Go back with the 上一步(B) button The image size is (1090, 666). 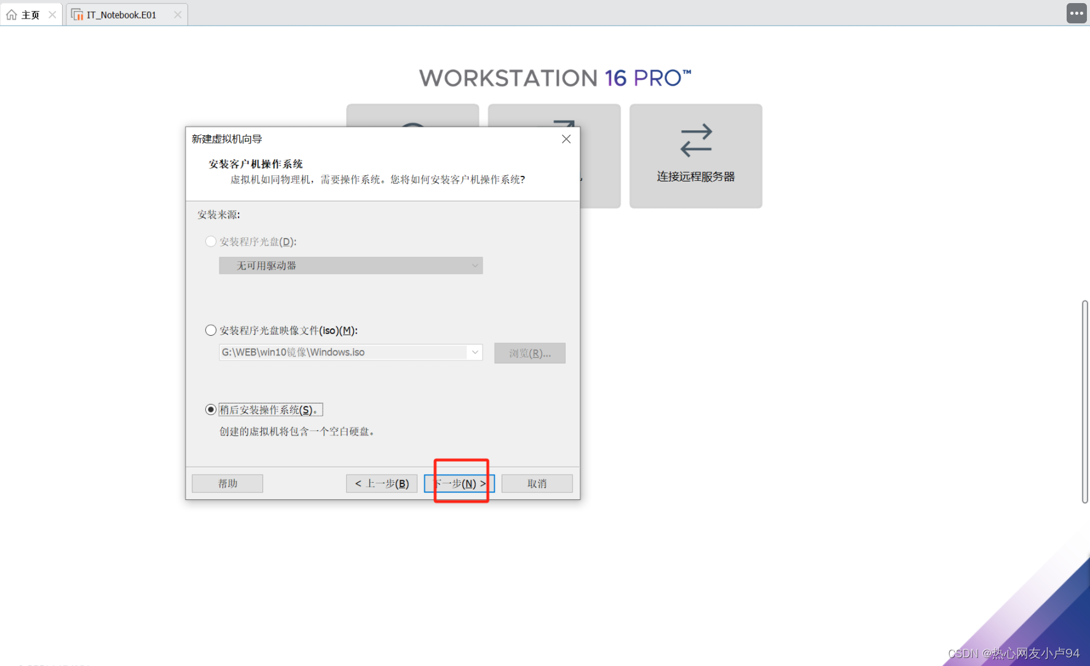click(x=382, y=483)
